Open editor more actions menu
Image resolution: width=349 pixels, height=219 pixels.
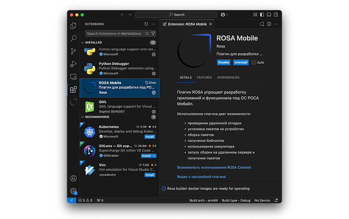pos(276,24)
